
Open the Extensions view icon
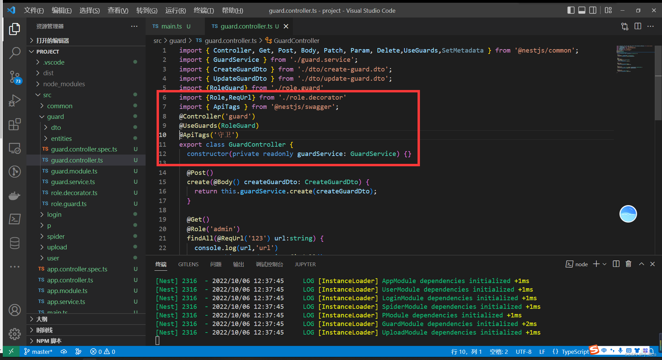[14, 124]
